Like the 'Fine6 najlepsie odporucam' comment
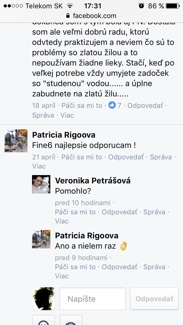 click(x=82, y=157)
